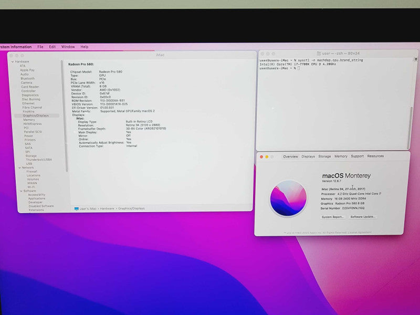Select USB in the sidebar
The width and height of the screenshot is (420, 315).
(x=29, y=164)
